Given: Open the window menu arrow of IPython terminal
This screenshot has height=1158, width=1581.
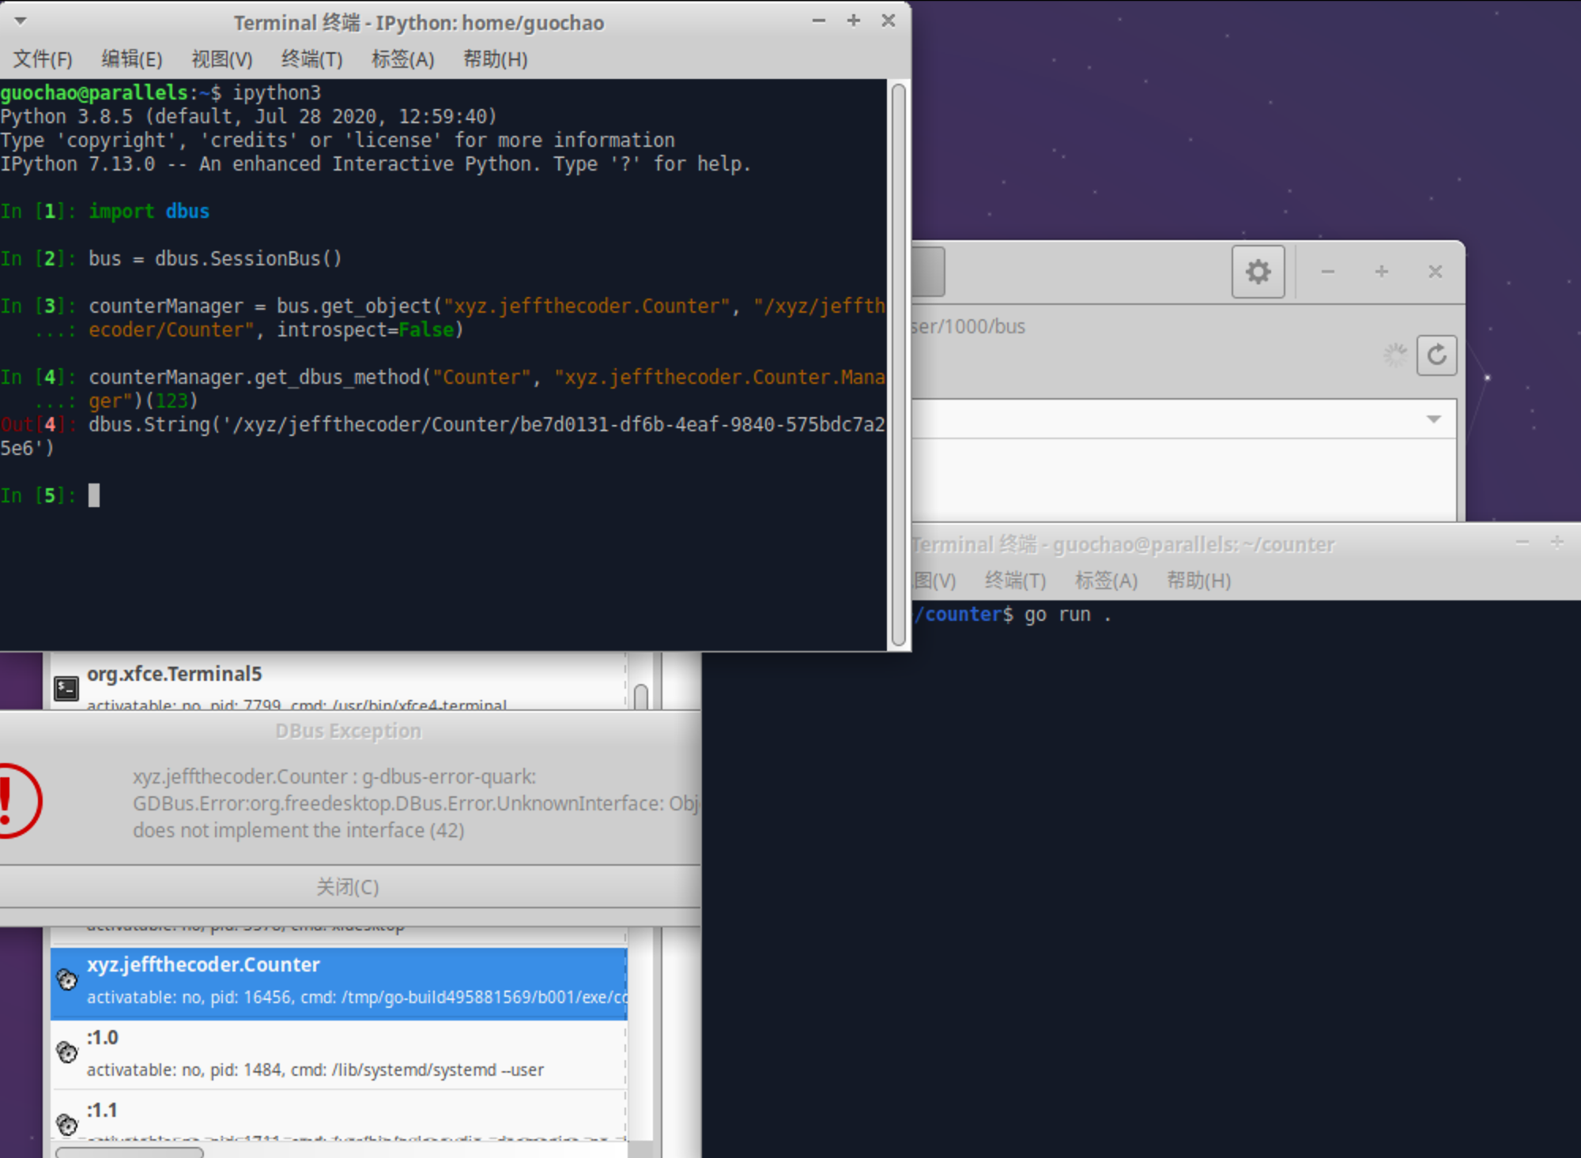Looking at the screenshot, I should pyautogui.click(x=21, y=21).
